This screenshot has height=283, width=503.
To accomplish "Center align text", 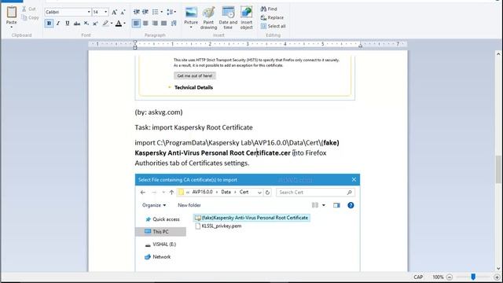I will tap(145, 23).
